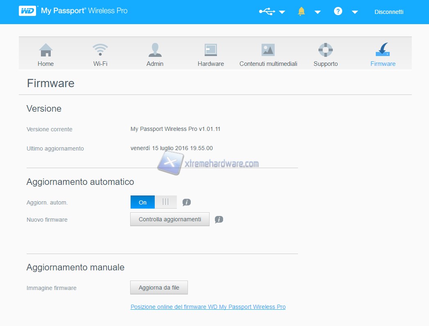Select the Firmware tab
Viewport: 429px width, 326px height.
pyautogui.click(x=383, y=55)
